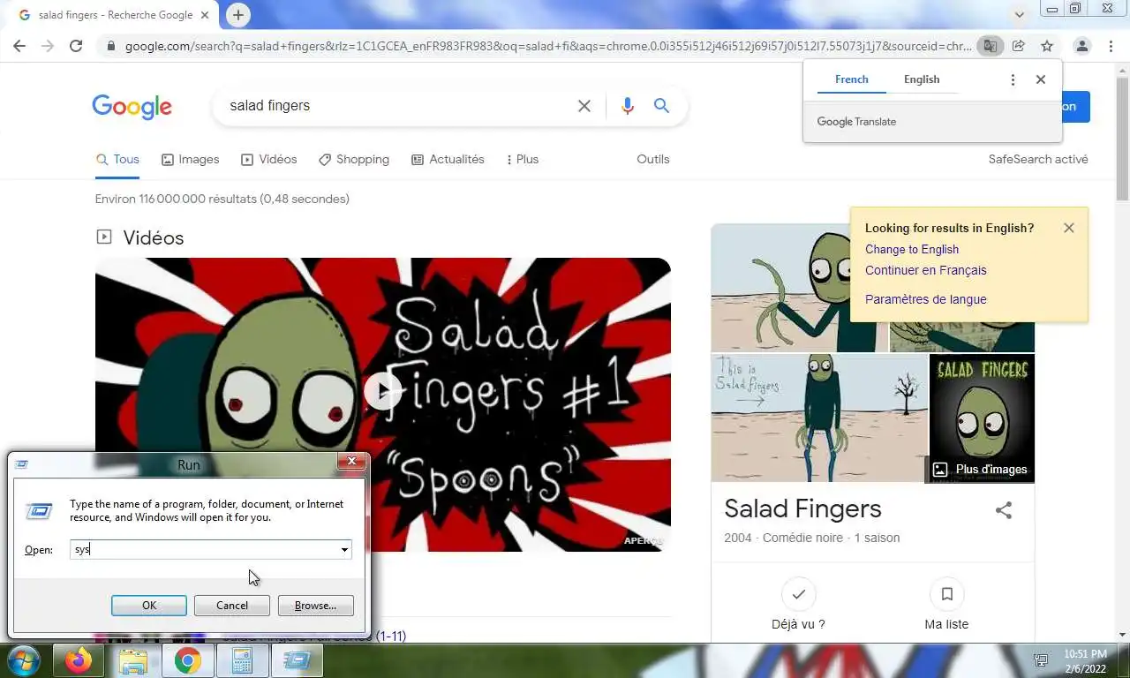1130x678 pixels.
Task: Open Chrome's three-dot menu
Action: (x=1111, y=46)
